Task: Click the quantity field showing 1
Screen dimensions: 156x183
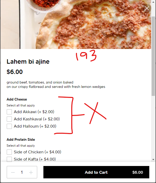Action: pos(22,172)
